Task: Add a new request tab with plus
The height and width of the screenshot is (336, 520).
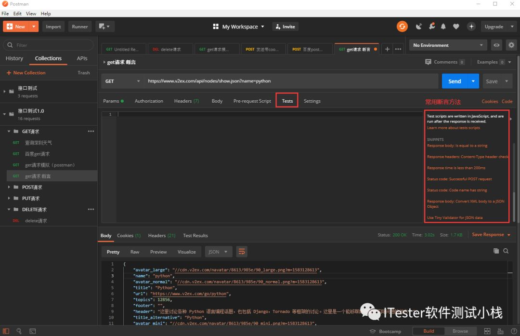Action: click(387, 49)
